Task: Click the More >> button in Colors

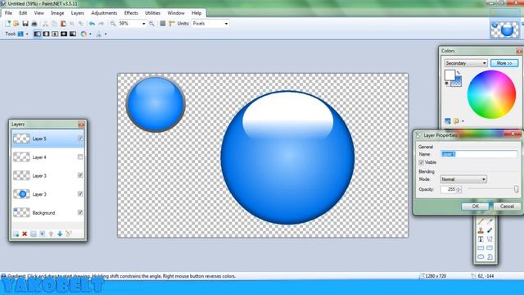Action: pos(504,63)
